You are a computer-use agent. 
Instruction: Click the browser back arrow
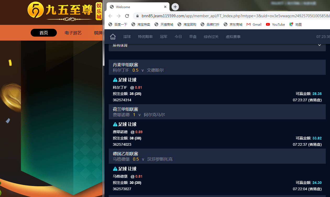click(110, 16)
